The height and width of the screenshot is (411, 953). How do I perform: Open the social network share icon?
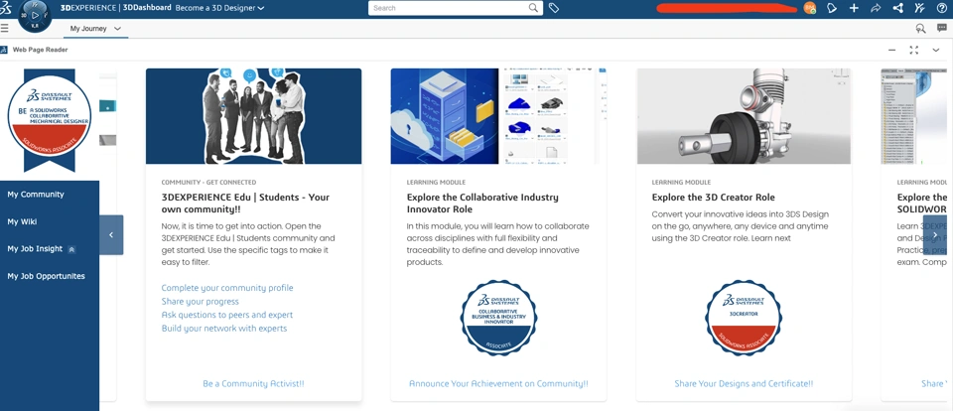[897, 8]
